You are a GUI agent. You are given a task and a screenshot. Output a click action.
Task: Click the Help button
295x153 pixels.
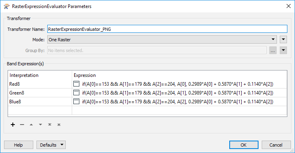pyautogui.click(x=18, y=145)
